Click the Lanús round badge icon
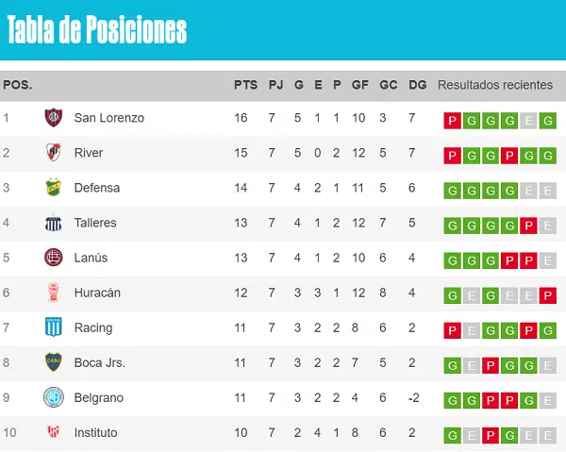 coord(54,258)
